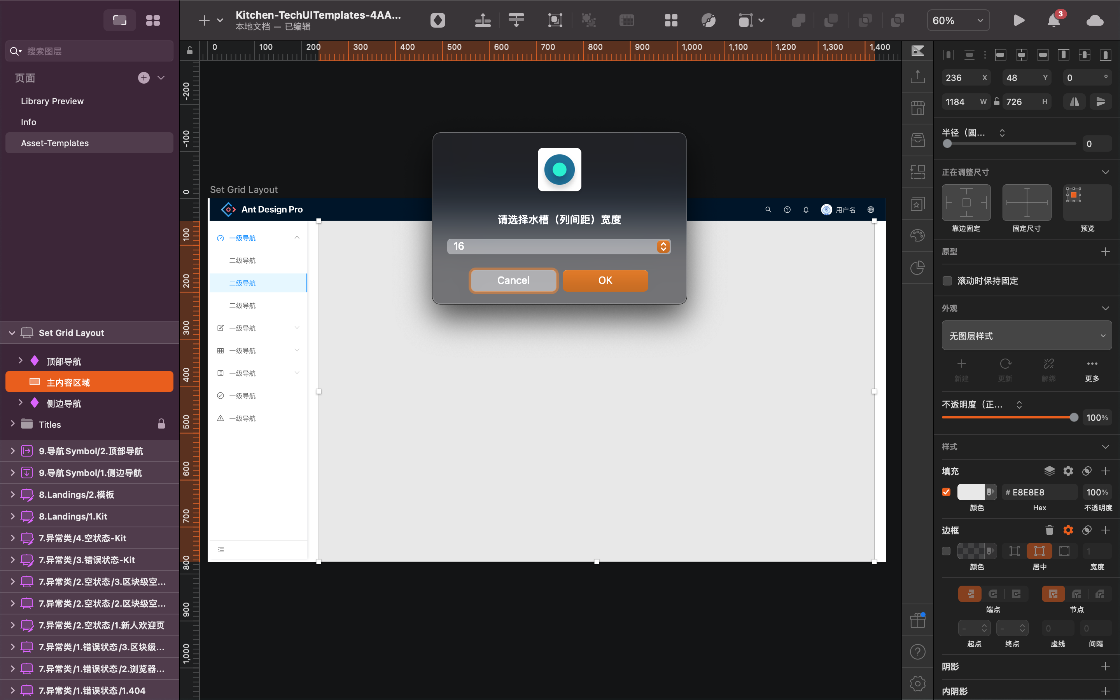The width and height of the screenshot is (1120, 700).
Task: Click the fill settings gear icon
Action: click(1068, 471)
